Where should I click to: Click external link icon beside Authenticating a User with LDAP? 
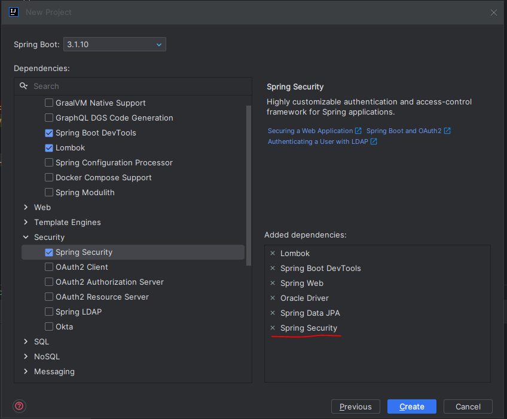(374, 141)
